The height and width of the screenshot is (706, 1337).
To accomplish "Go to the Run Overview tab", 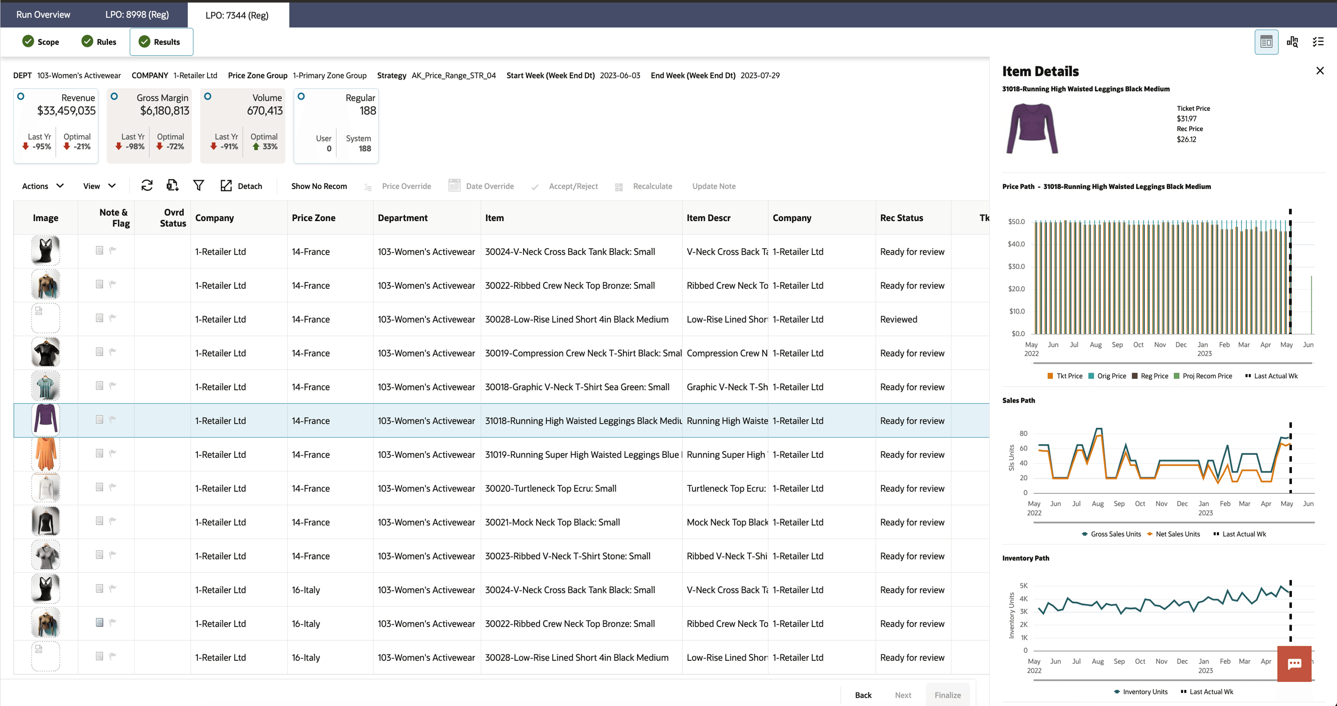I will 43,14.
